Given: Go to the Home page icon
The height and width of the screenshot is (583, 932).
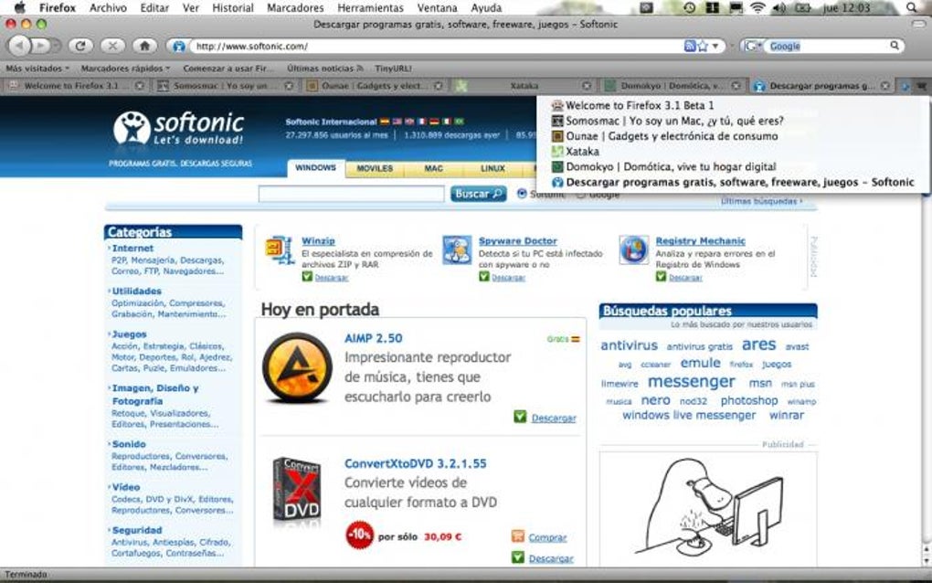Looking at the screenshot, I should point(144,46).
